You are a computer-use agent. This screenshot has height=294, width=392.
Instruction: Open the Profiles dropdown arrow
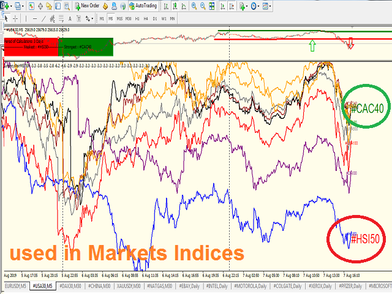(x=23, y=6)
